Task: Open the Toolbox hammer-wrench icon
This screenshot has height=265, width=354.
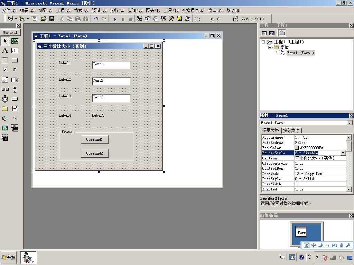Action: [171, 19]
